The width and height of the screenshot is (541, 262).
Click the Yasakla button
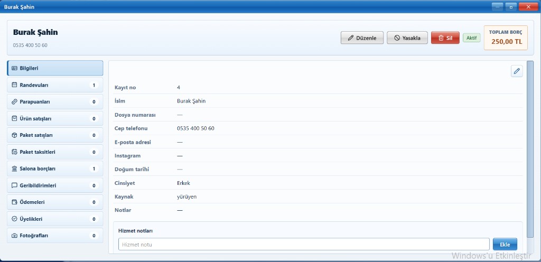407,38
